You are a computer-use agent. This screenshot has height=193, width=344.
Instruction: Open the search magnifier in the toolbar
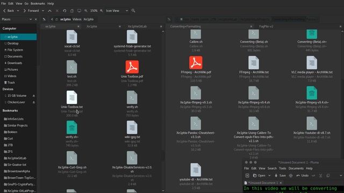tap(133, 11)
